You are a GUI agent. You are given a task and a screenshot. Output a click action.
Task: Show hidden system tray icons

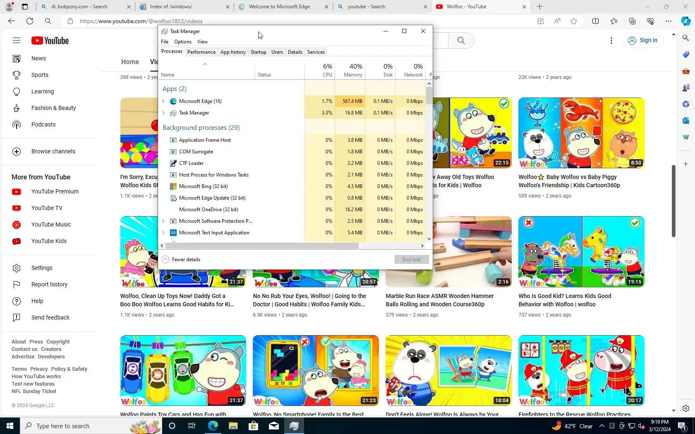coord(602,426)
